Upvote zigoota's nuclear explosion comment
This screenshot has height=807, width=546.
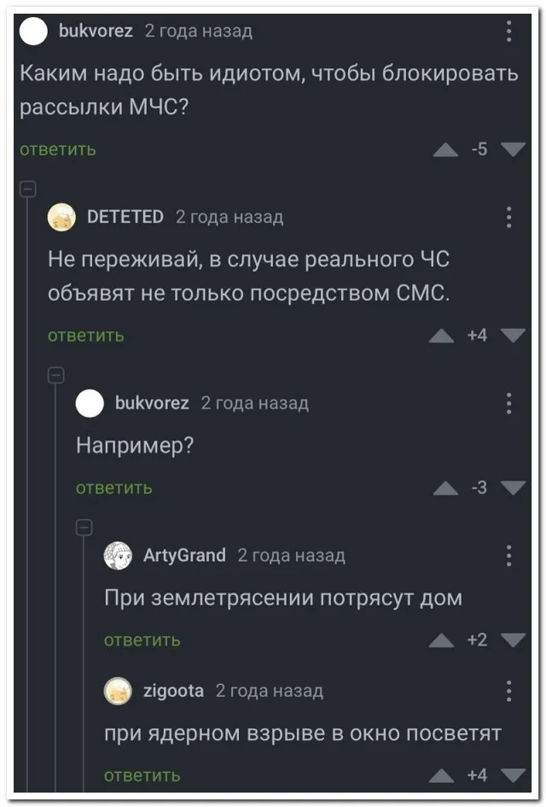coord(441,776)
